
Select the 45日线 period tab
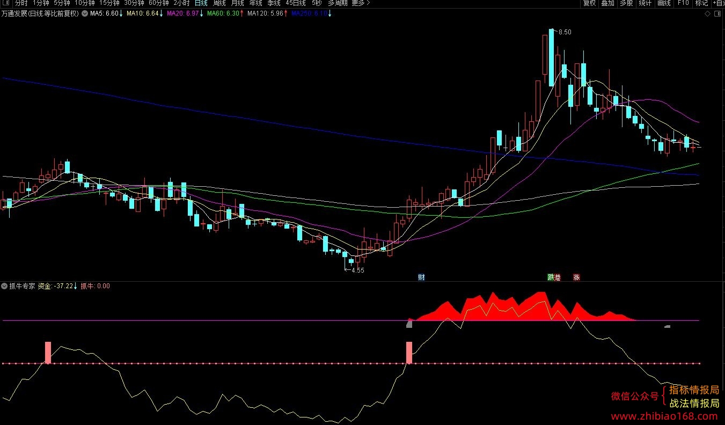[296, 3]
